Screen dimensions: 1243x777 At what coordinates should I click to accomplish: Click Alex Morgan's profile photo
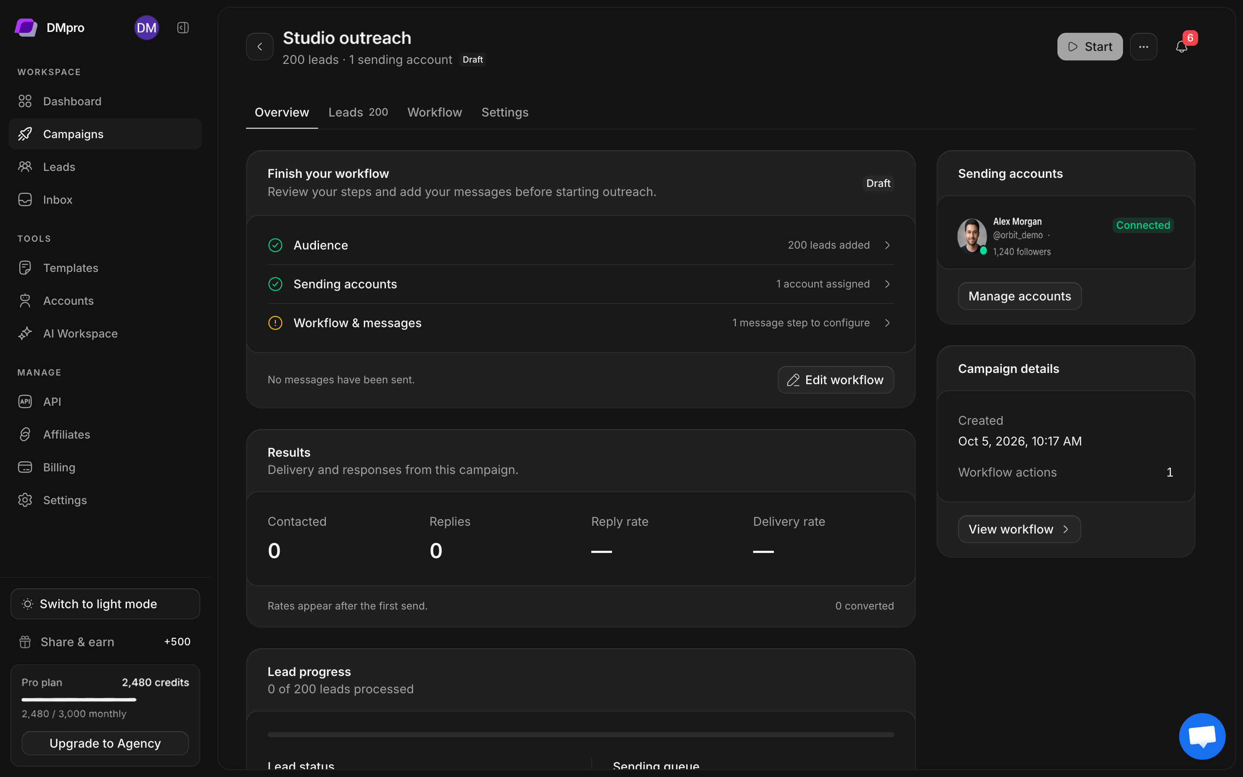pyautogui.click(x=972, y=236)
